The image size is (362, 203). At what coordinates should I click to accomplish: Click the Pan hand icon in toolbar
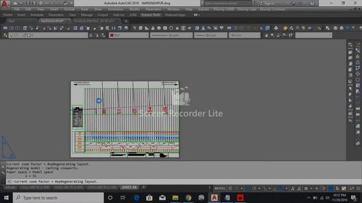click(266, 35)
